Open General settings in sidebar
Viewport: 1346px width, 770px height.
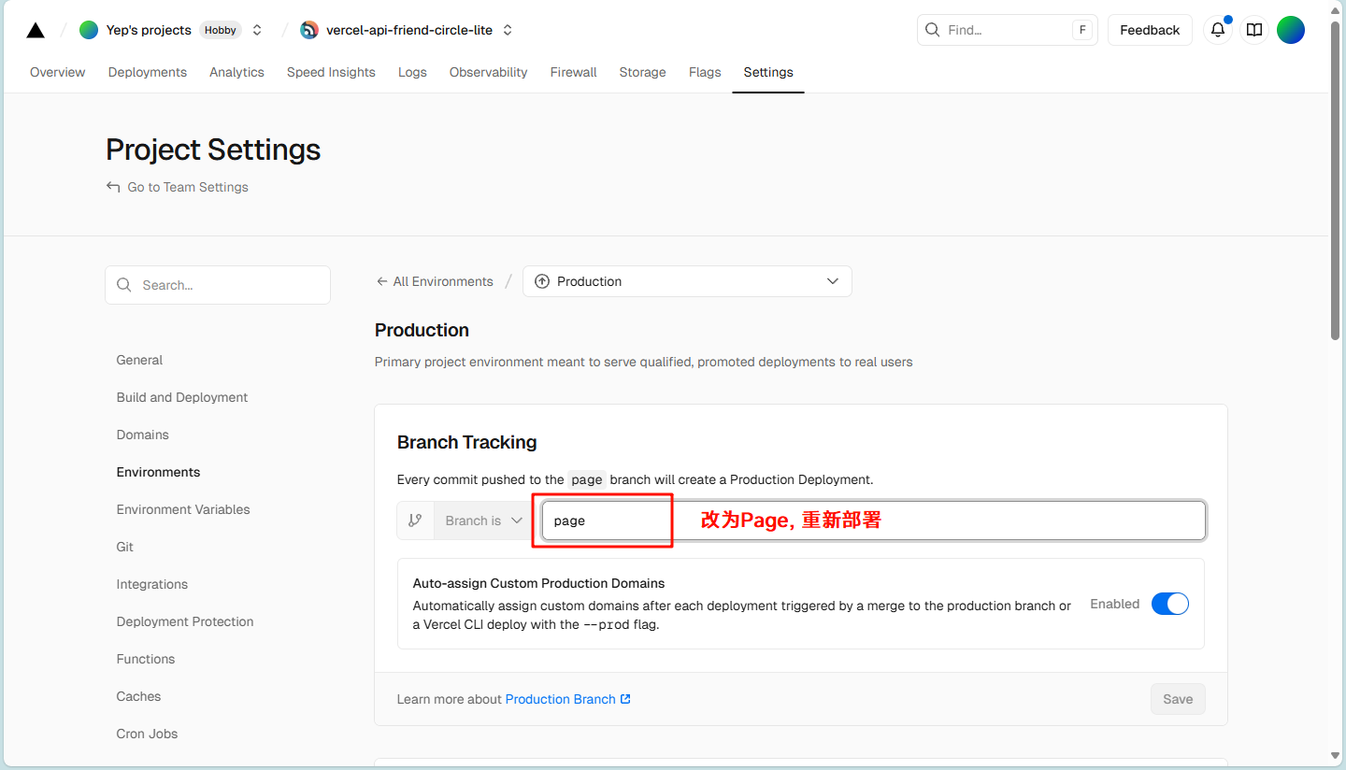pos(139,360)
